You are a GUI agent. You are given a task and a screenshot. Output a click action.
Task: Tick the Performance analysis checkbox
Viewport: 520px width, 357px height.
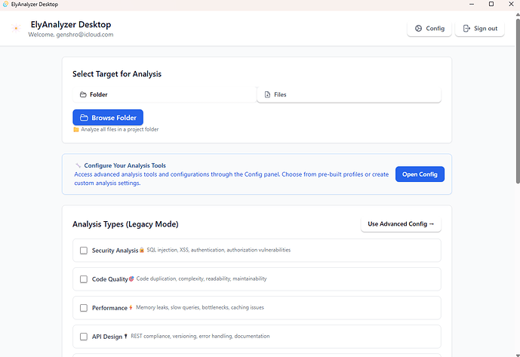click(x=84, y=308)
